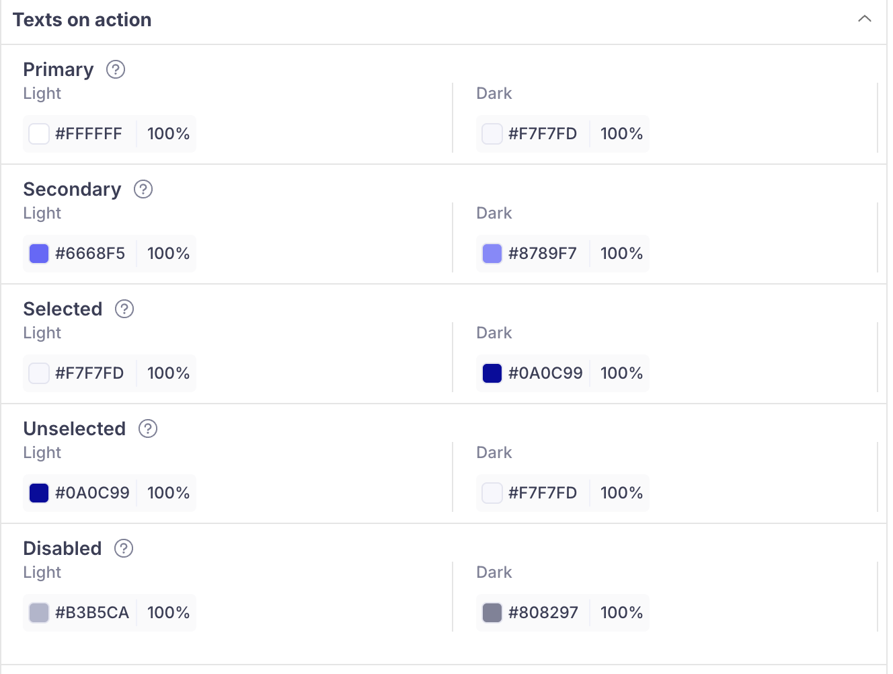This screenshot has height=674, width=893.
Task: Edit Disabled dark opacity 100% field
Action: coord(621,613)
